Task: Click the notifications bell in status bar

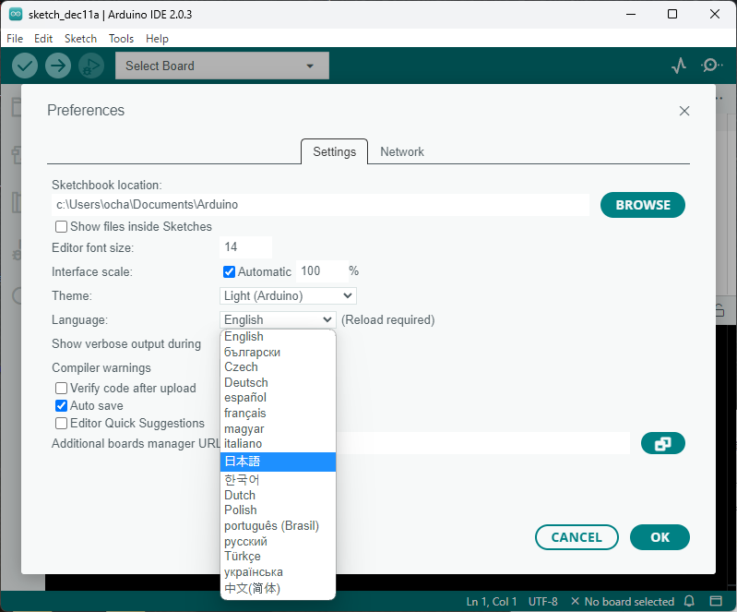Action: pyautogui.click(x=689, y=602)
